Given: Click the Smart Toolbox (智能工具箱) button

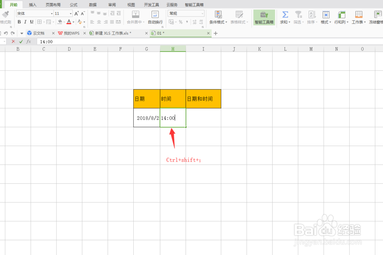Looking at the screenshot, I should tap(264, 18).
